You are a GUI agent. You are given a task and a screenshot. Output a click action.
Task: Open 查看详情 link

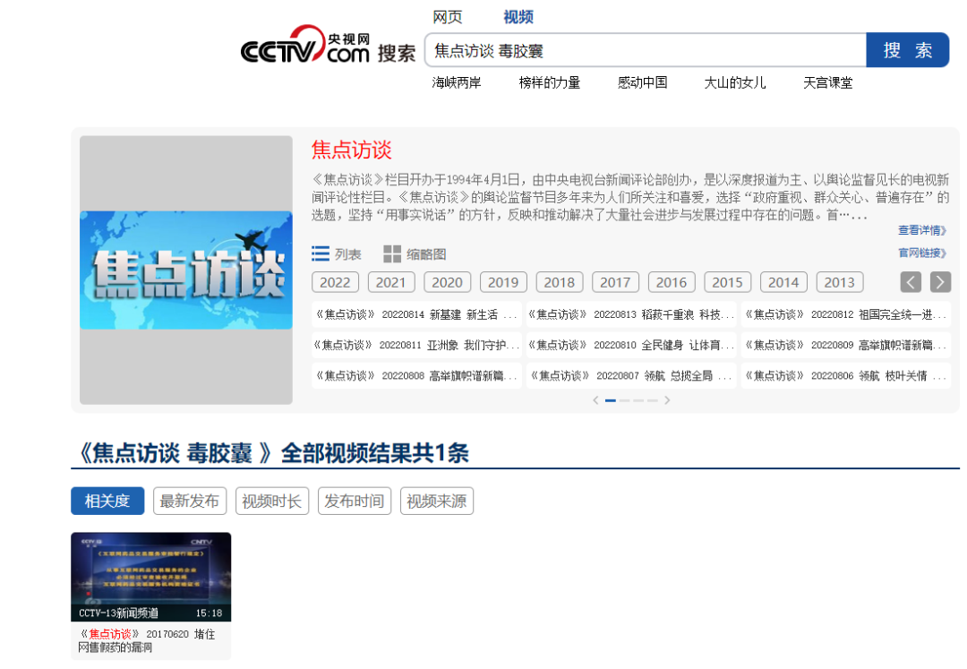[x=922, y=231]
